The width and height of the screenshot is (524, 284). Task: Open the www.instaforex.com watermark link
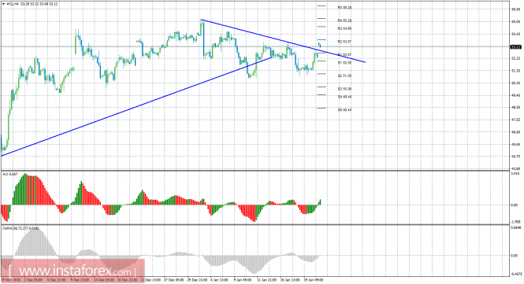pyautogui.click(x=72, y=271)
